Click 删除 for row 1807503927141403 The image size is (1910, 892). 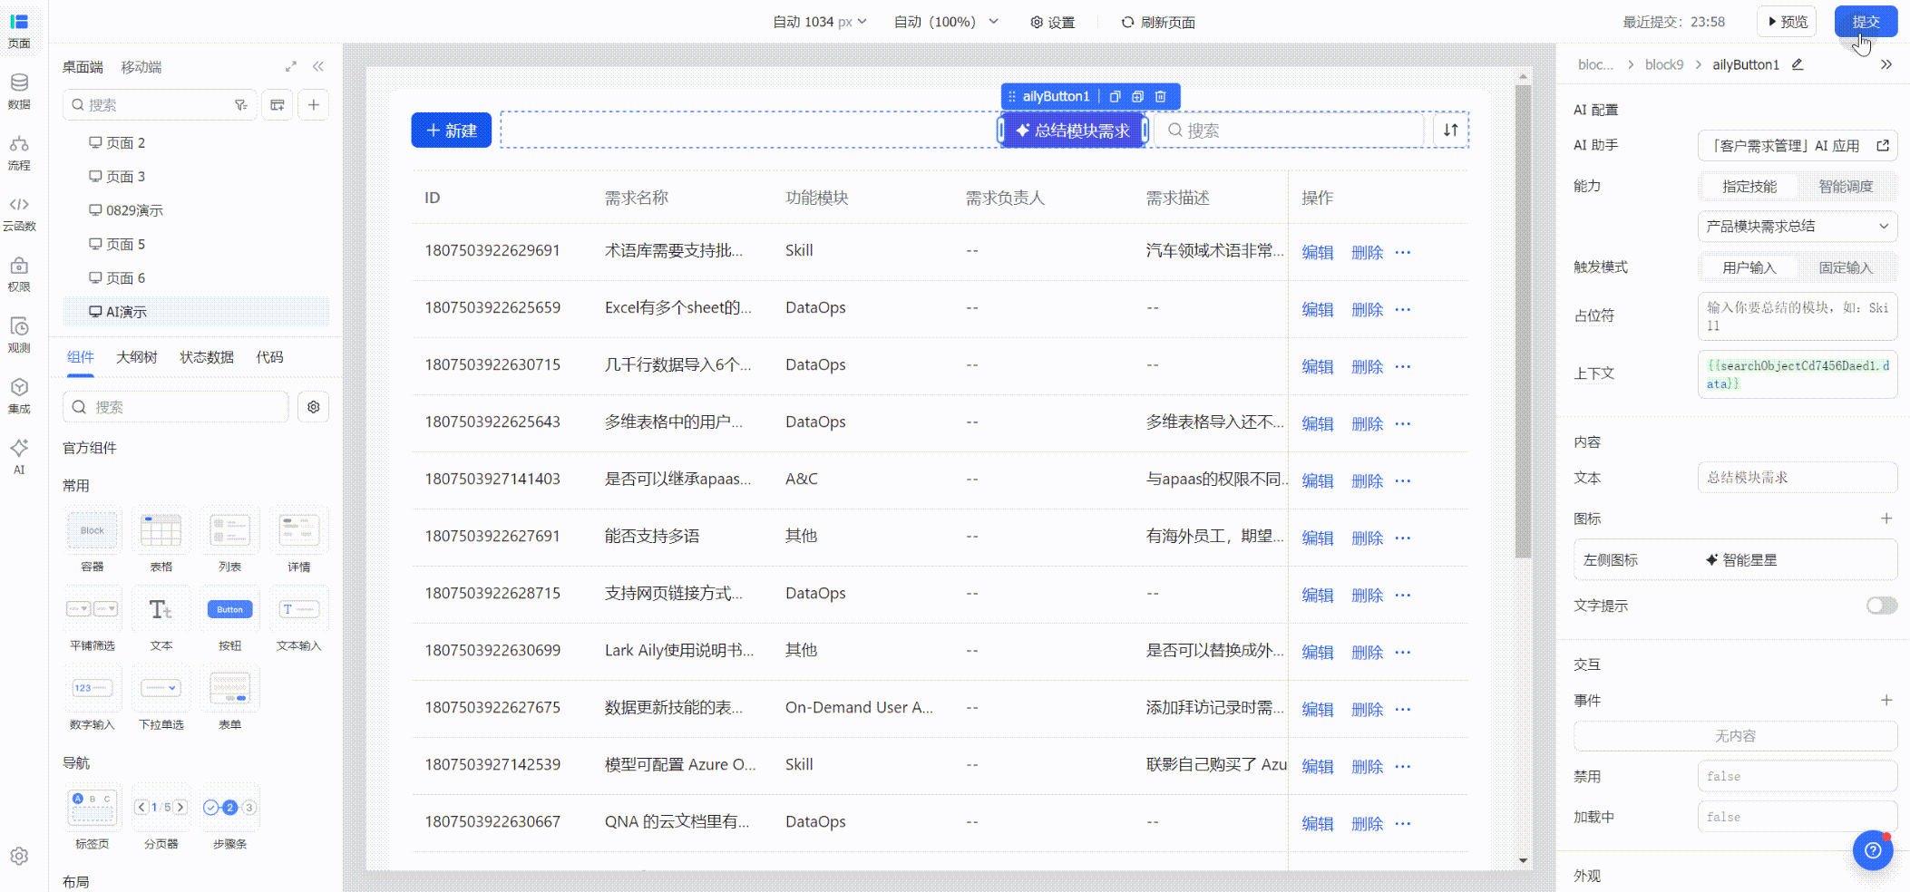pyautogui.click(x=1368, y=480)
